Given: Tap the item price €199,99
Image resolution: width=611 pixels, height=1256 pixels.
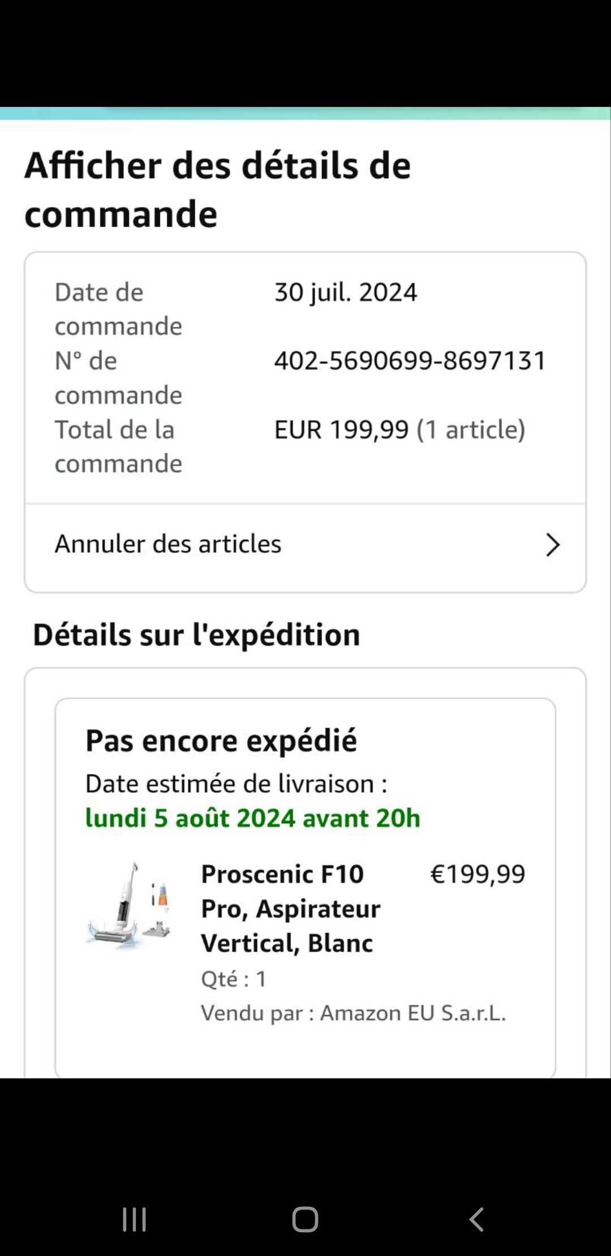Looking at the screenshot, I should click(478, 874).
